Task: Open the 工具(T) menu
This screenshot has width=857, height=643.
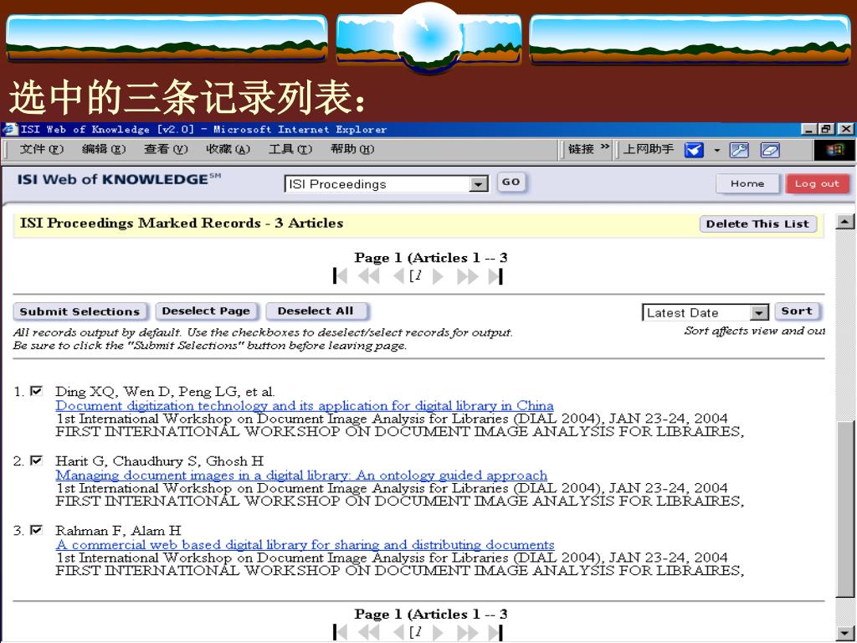Action: (x=290, y=149)
